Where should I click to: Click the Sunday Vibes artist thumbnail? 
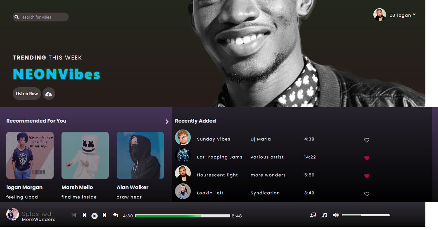pos(183,137)
